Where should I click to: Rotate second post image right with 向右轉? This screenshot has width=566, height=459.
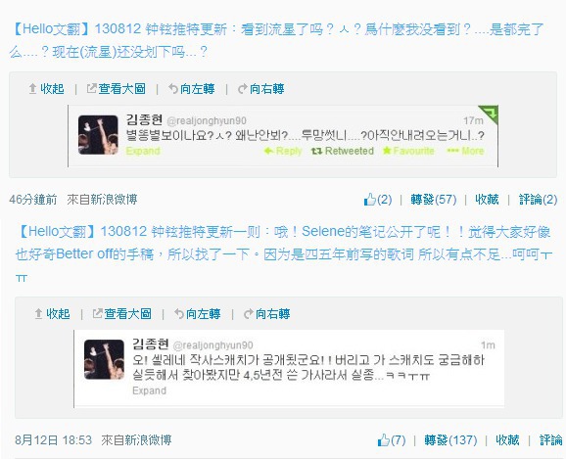[x=266, y=314]
